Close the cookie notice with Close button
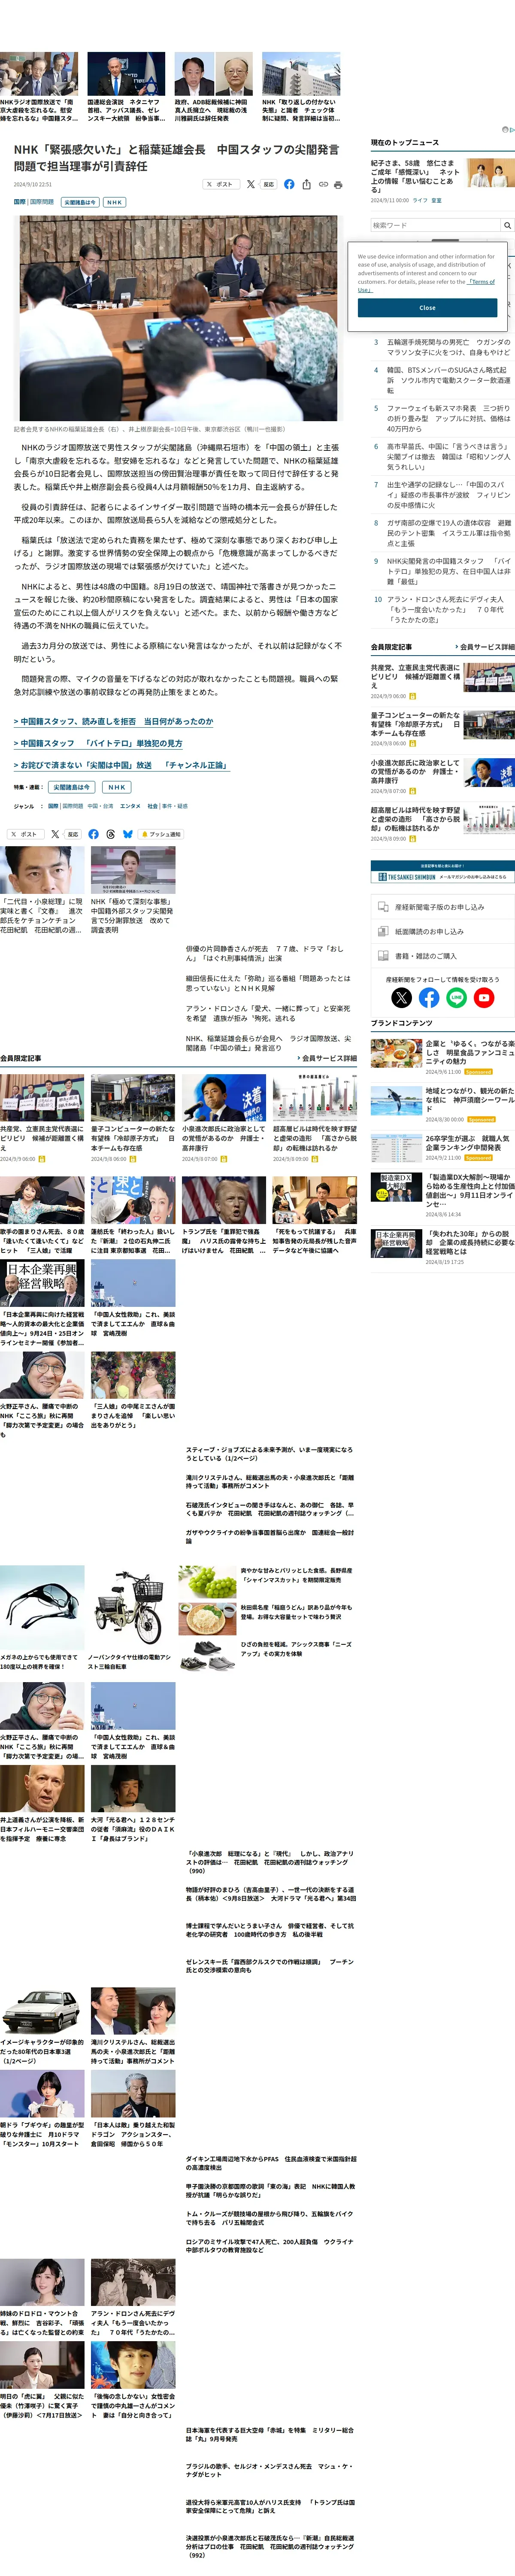Viewport: 515px width, 2576px height. point(427,308)
